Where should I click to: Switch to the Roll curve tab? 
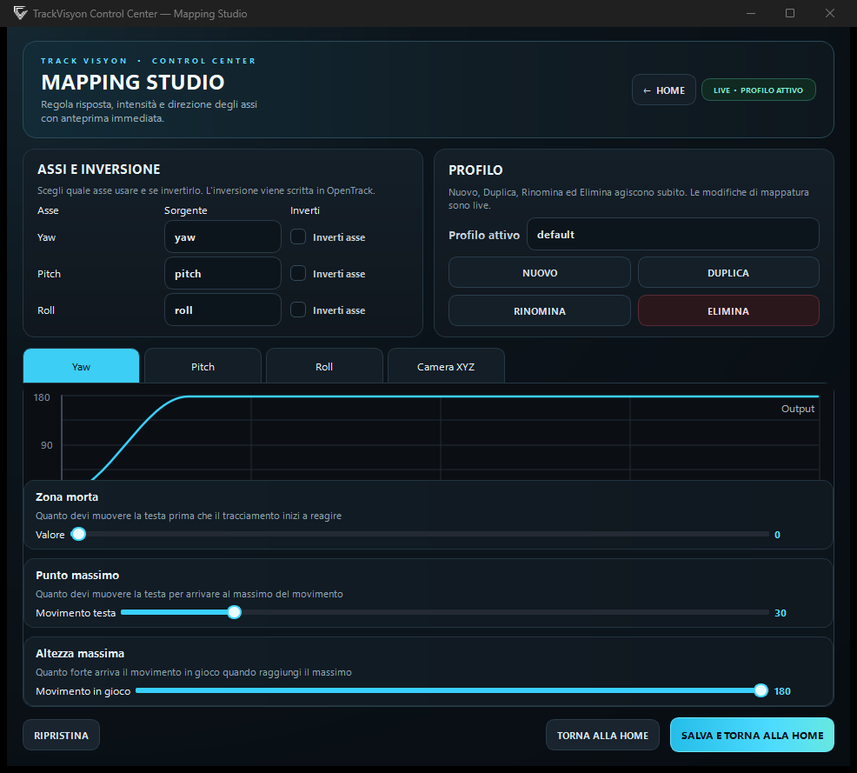324,366
